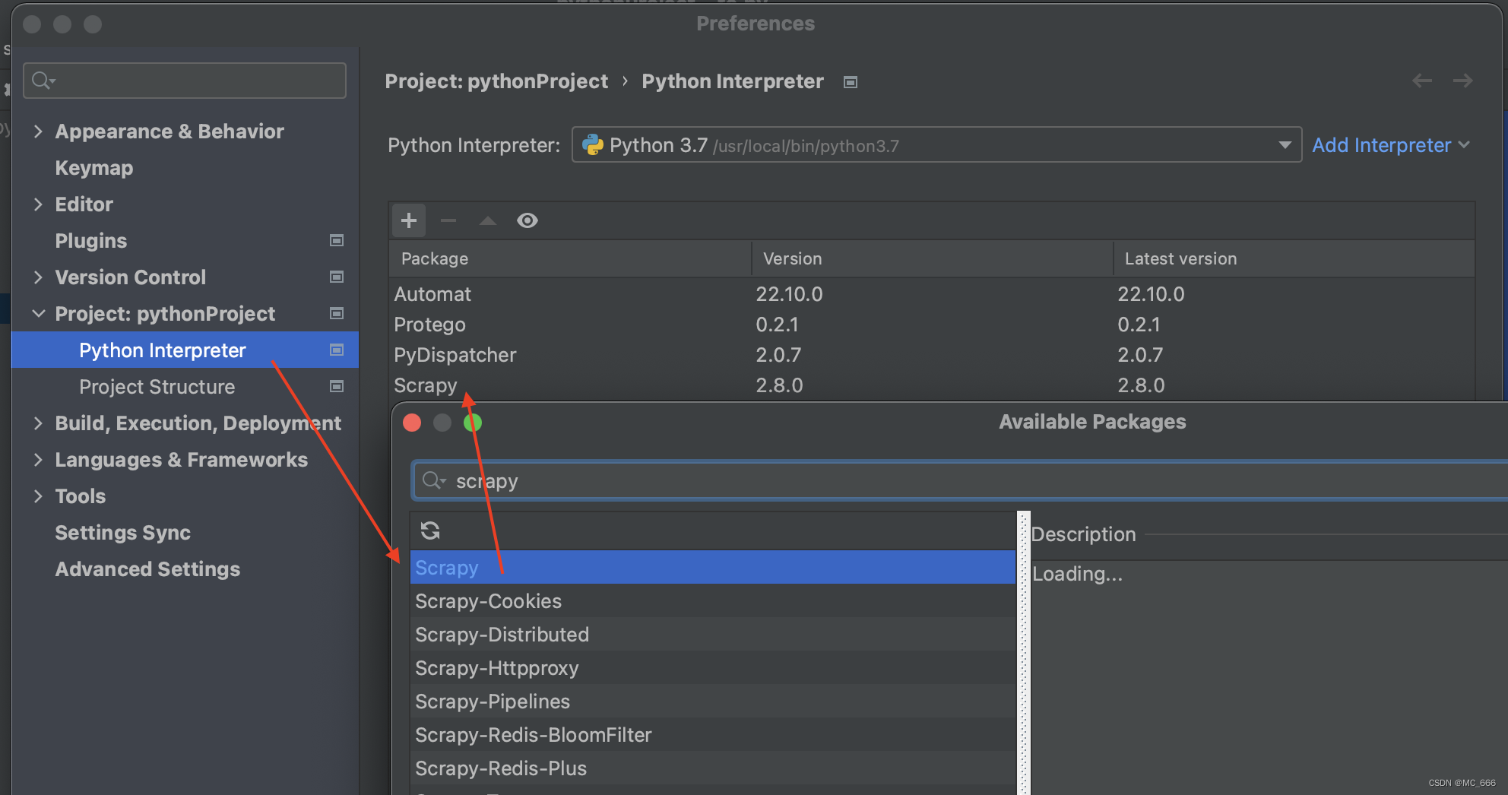Click the upgrade package up-arrow icon
1508x795 pixels.
(x=488, y=220)
